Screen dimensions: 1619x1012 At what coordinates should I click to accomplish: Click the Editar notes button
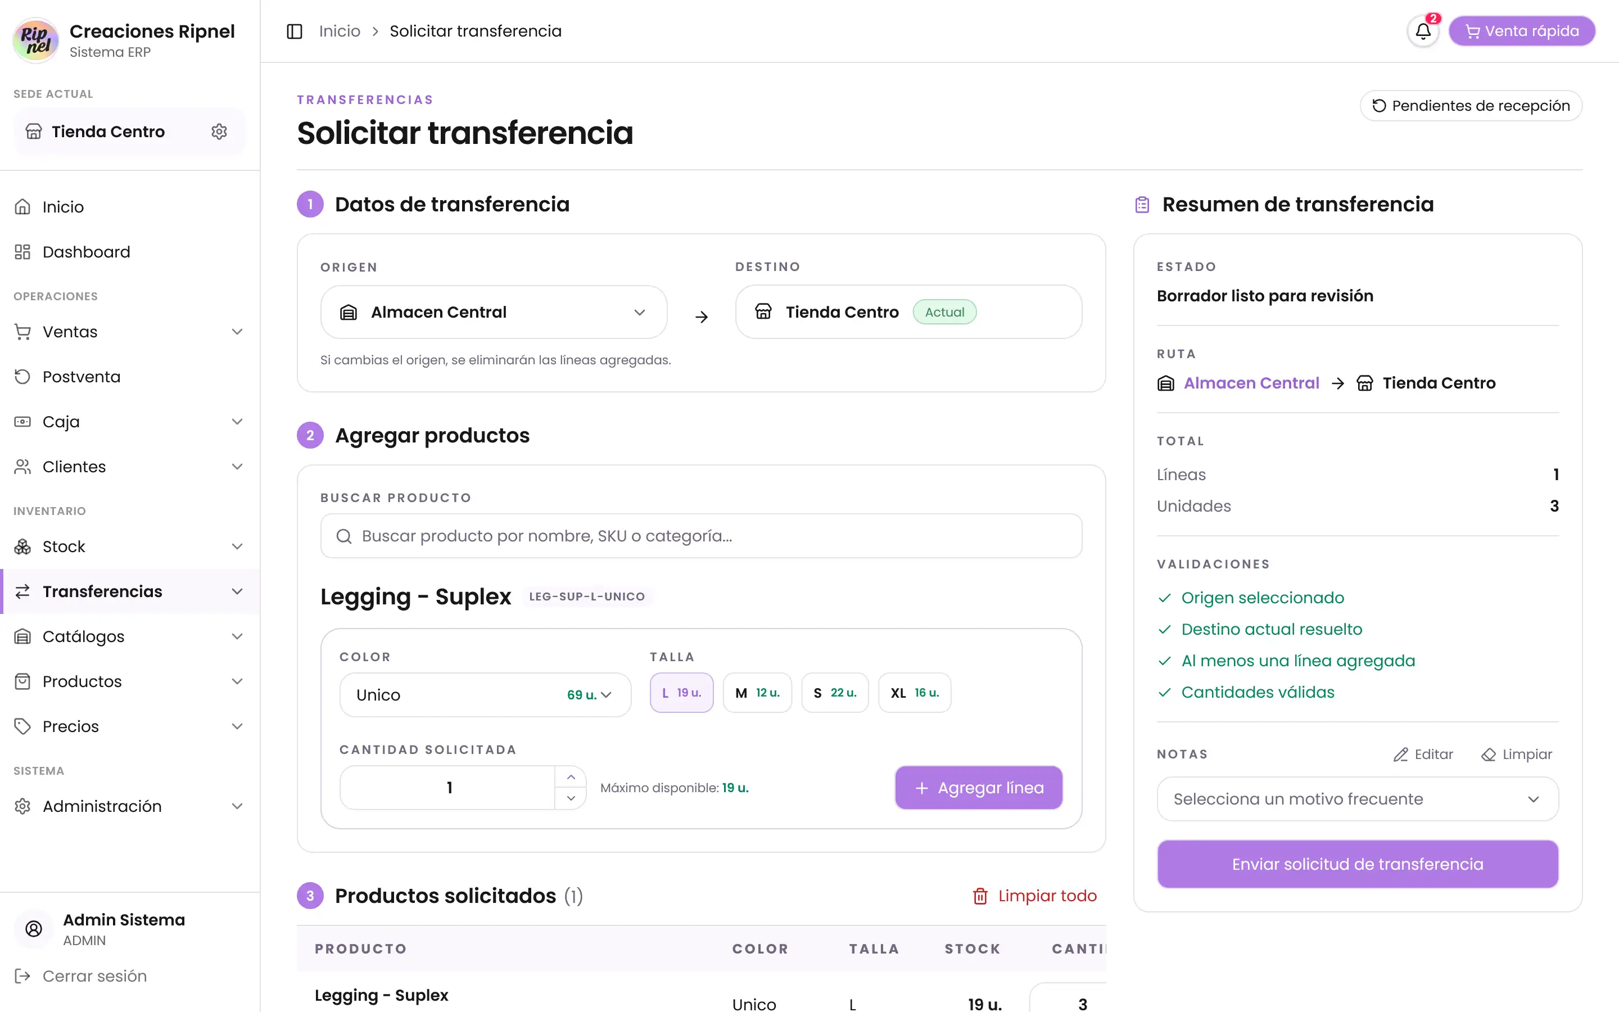1423,755
